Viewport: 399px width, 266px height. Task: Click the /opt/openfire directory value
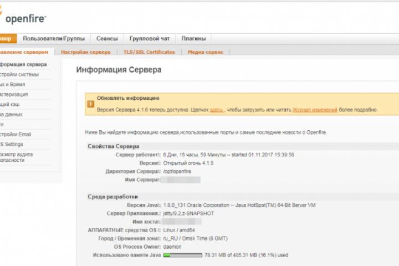pos(177,172)
